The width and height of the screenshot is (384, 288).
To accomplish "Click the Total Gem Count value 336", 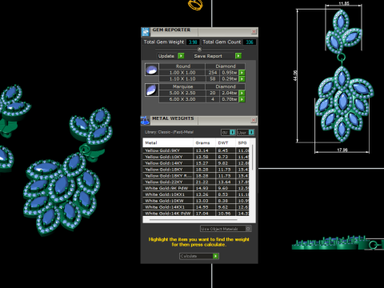I will pyautogui.click(x=250, y=42).
